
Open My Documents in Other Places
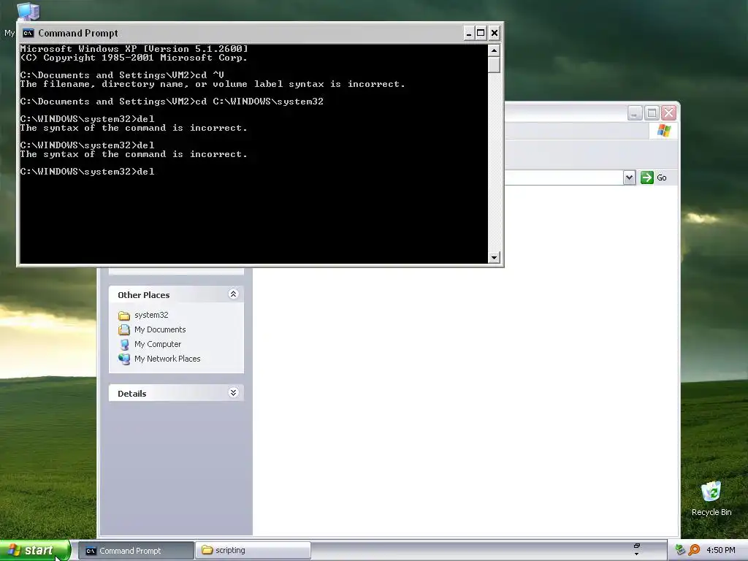pyautogui.click(x=160, y=329)
